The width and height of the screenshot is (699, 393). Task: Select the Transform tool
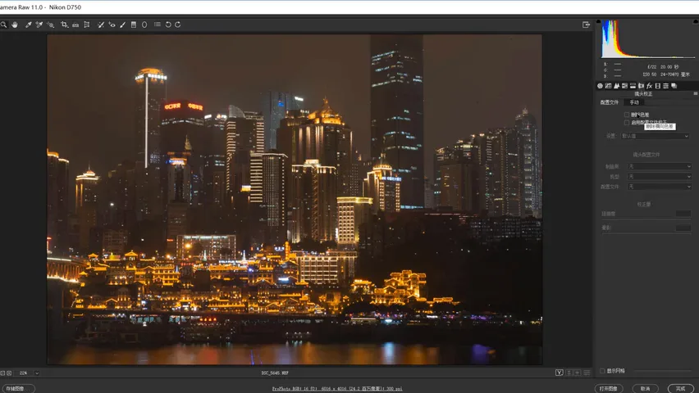(x=87, y=25)
